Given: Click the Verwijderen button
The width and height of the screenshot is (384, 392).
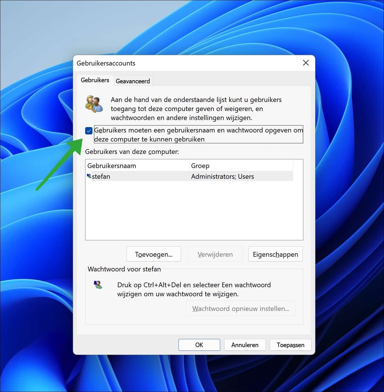Looking at the screenshot, I should 215,254.
